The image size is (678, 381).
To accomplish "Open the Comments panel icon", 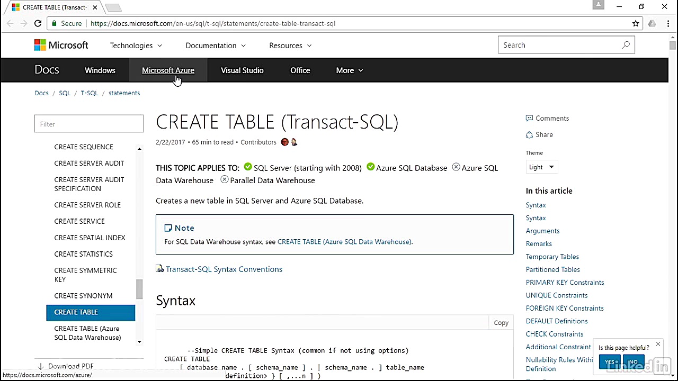I will pyautogui.click(x=529, y=118).
